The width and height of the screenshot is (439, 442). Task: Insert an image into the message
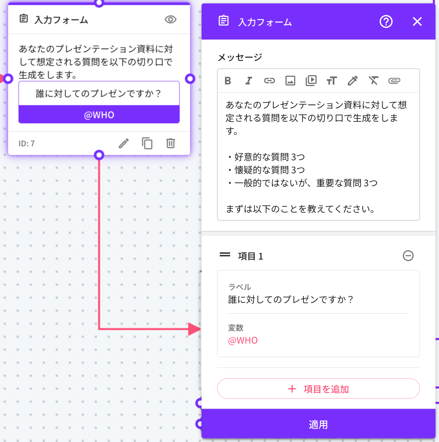coord(290,81)
